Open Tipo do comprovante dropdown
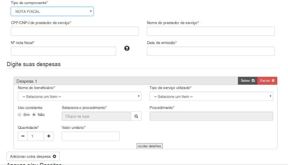This screenshot has height=165, width=288. click(52, 11)
